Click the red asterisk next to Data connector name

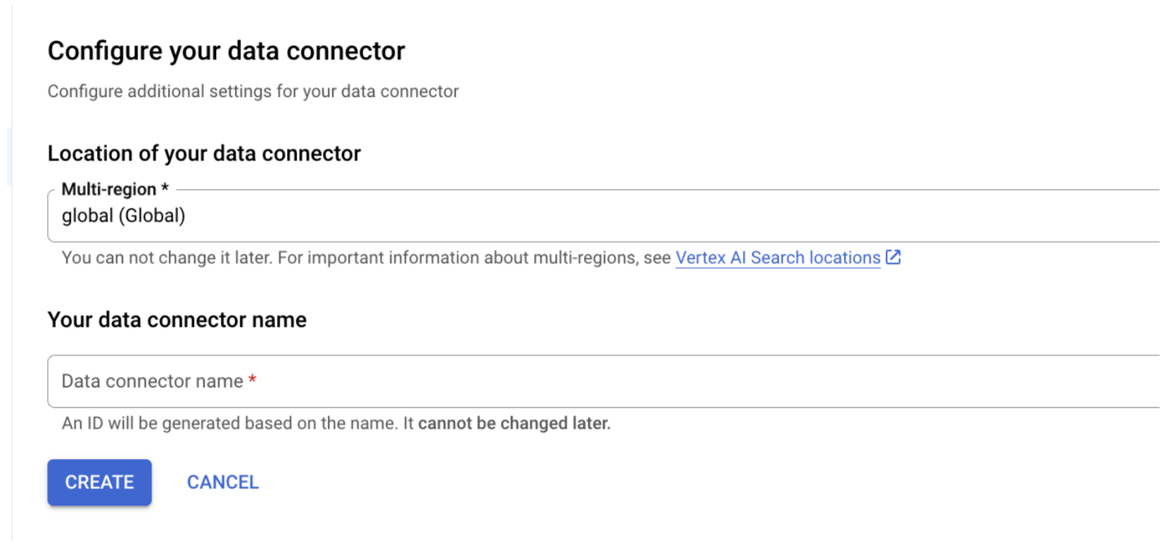[x=253, y=380]
